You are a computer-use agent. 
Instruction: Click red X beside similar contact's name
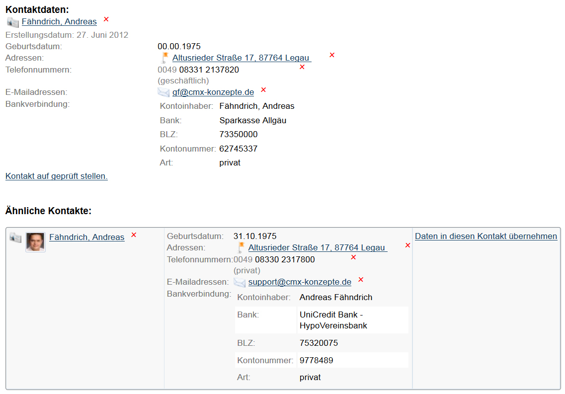click(134, 235)
